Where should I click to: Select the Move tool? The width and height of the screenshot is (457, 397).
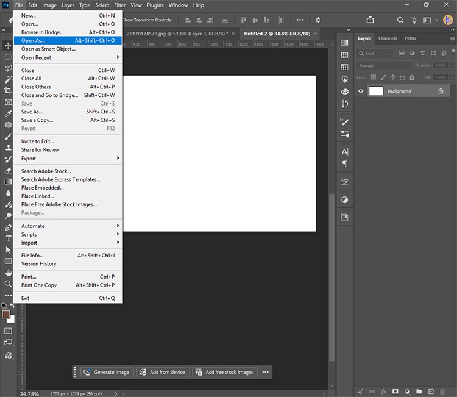(x=8, y=46)
